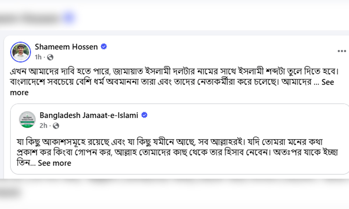This screenshot has height=209, width=349.
Task: Open the Bangladesh Jamaat-e-Islami page logo
Action: tap(27, 119)
